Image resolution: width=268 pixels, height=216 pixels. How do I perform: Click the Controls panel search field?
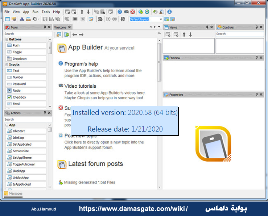(240, 34)
